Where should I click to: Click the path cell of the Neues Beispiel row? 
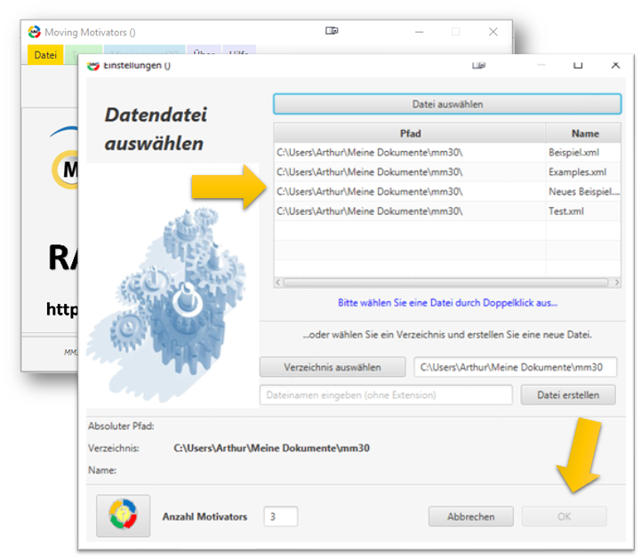point(410,192)
